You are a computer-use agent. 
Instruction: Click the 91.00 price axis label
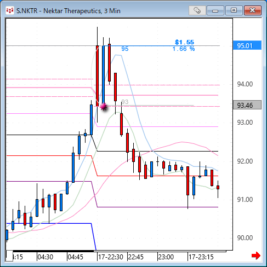245,200
